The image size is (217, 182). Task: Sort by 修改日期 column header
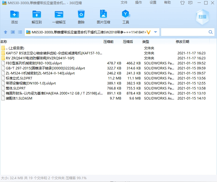pos(183,42)
